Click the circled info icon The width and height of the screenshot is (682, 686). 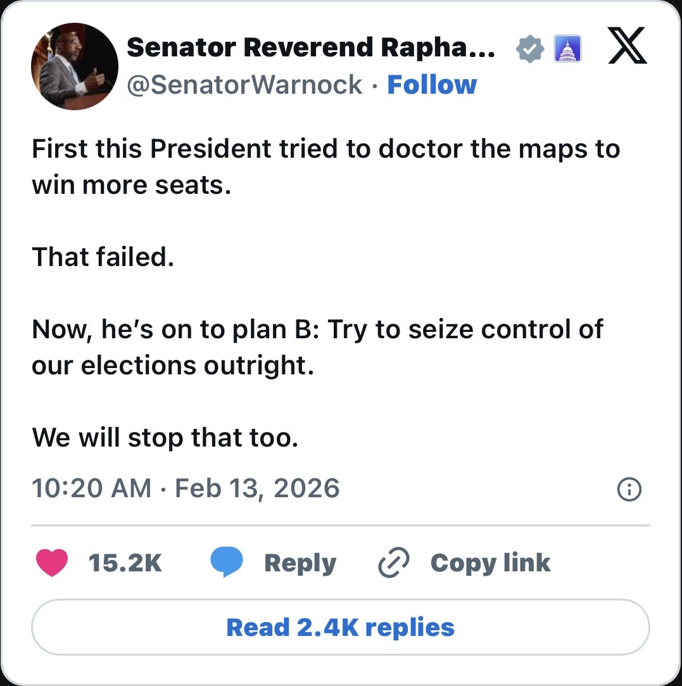[x=629, y=490]
